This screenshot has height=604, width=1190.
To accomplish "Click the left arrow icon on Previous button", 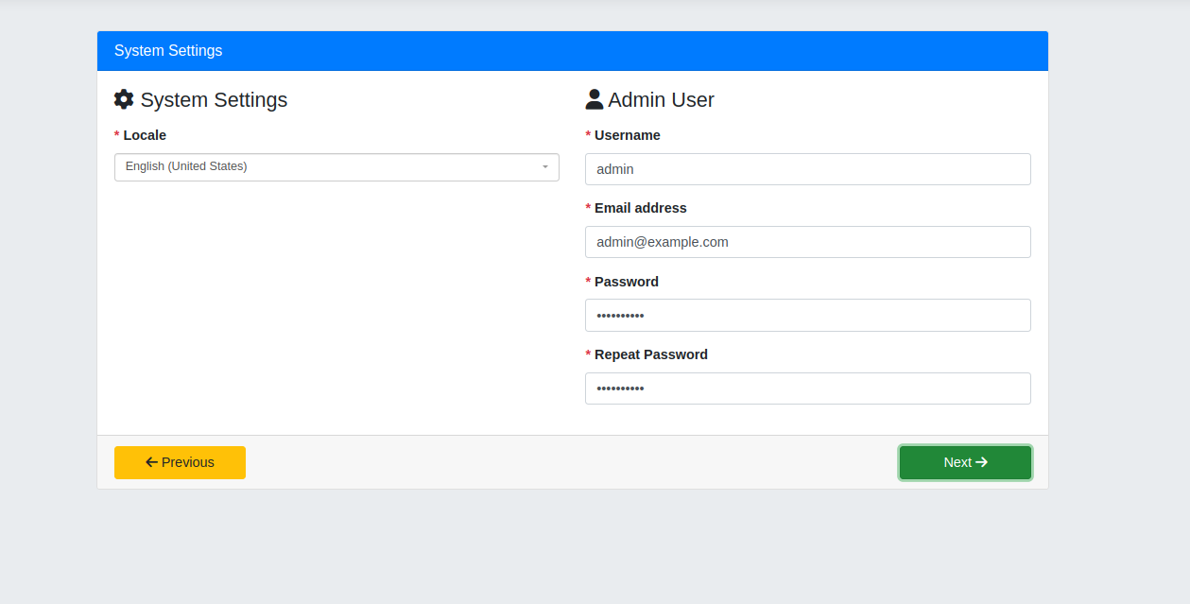I will (151, 462).
